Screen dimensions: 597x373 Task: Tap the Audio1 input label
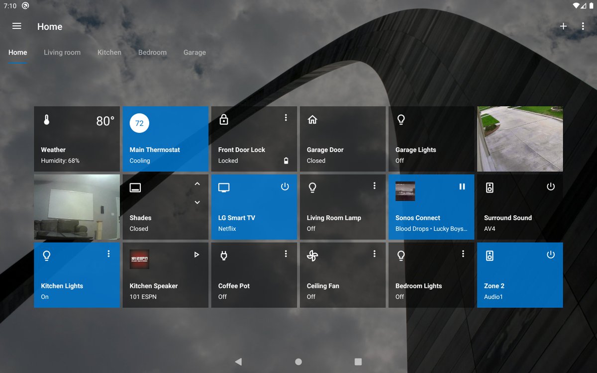pos(494,297)
